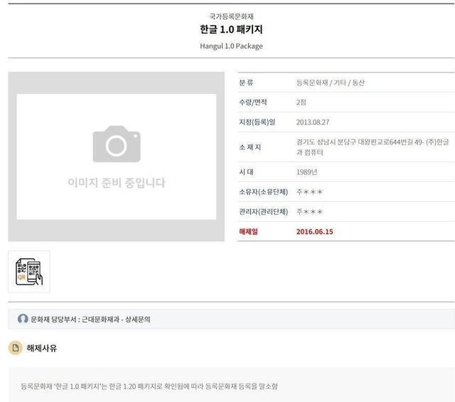
Task: Click the 해제사유 explanation text about 한글 1.20
Action: (x=149, y=386)
